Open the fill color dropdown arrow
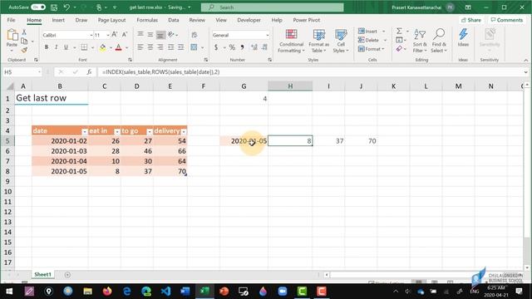This screenshot has height=299, width=532. pyautogui.click(x=111, y=48)
